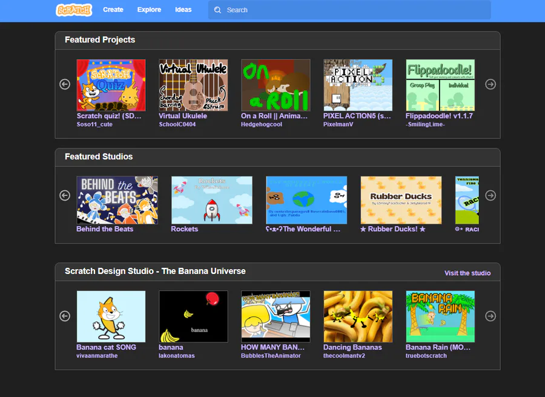
Task: Click the 'Featured Studios' heading
Action: [99, 156]
